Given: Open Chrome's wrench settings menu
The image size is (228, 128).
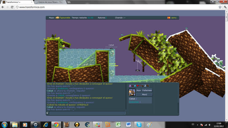Looking at the screenshot, I should point(225,7).
